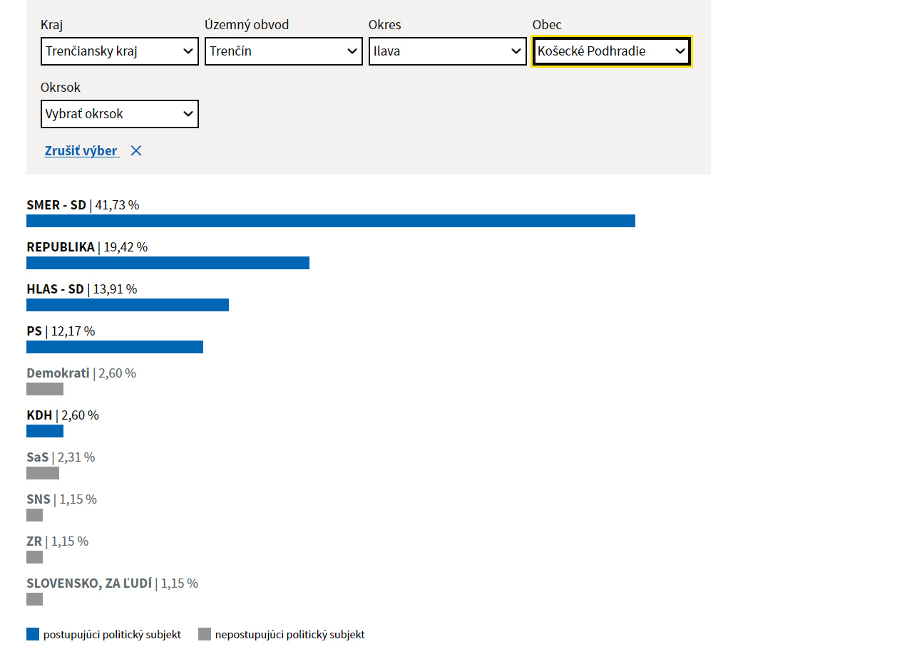
Task: Click the grey Demokrati result bar
Action: point(45,389)
